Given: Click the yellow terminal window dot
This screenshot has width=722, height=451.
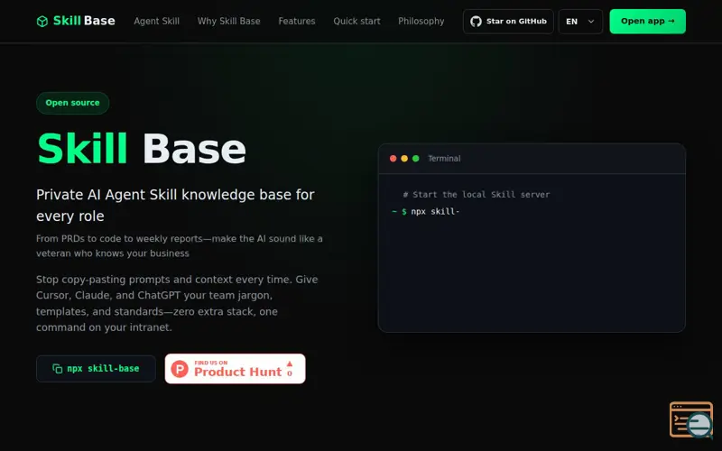Looking at the screenshot, I should tap(404, 159).
